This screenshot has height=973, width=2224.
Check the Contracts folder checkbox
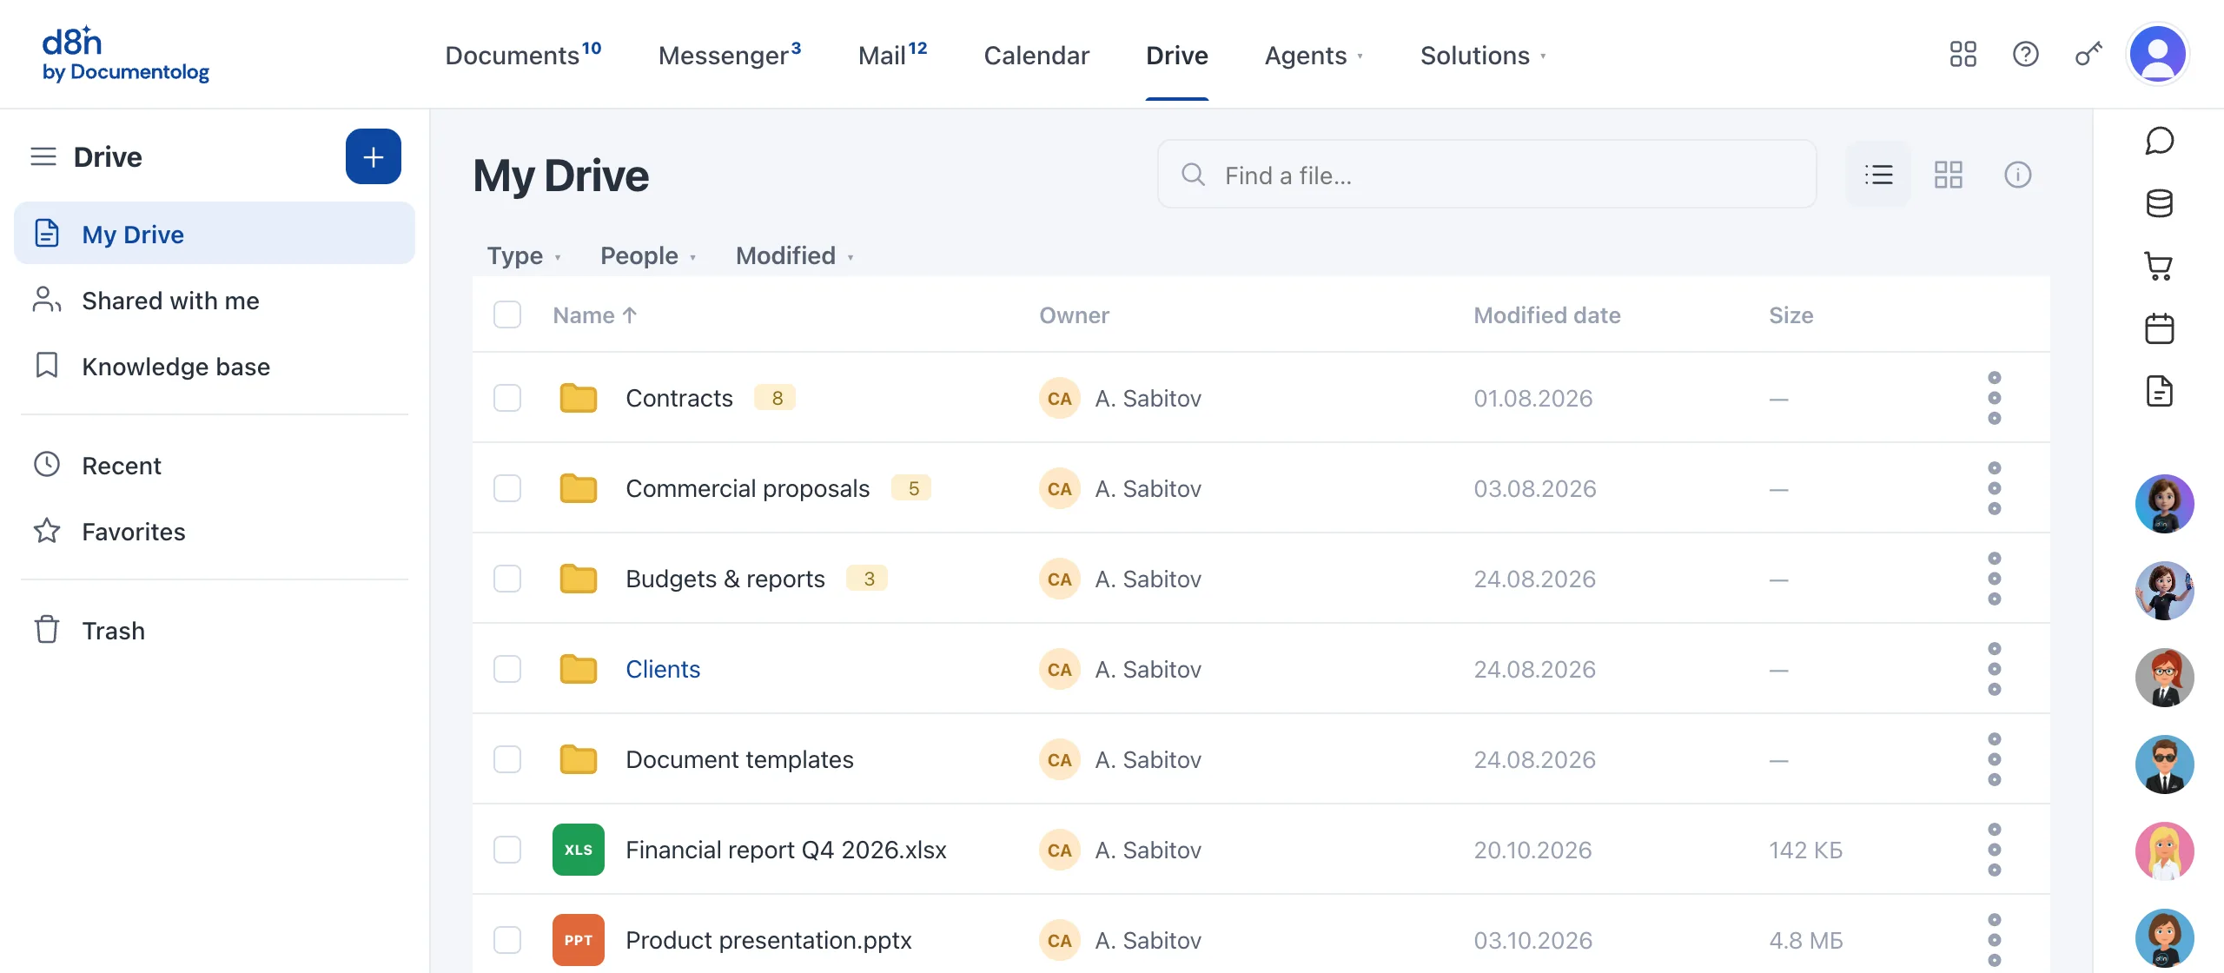coord(507,398)
